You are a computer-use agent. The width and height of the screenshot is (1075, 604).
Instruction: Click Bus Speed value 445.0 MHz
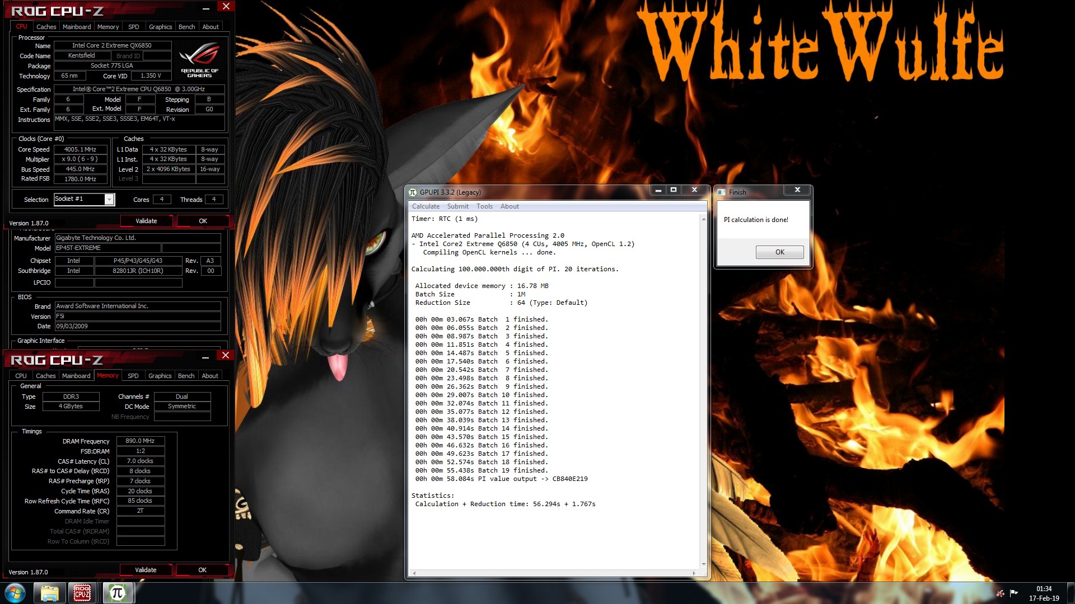click(81, 169)
